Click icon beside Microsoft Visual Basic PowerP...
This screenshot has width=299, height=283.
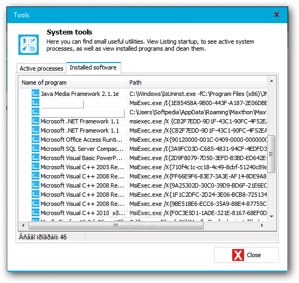(x=36, y=157)
